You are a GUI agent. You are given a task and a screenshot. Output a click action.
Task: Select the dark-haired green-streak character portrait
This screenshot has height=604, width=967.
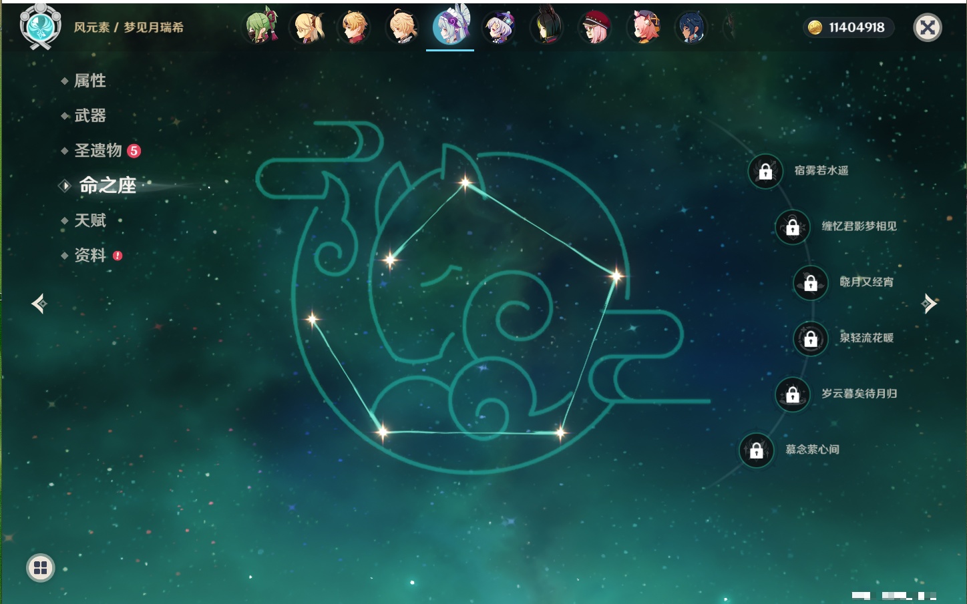point(546,27)
